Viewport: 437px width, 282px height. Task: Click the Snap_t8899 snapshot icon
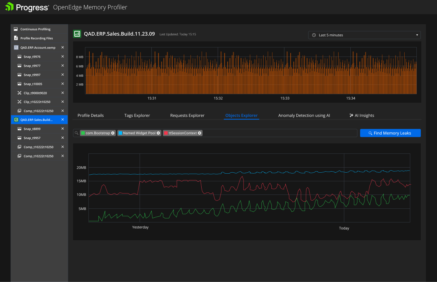pos(20,129)
